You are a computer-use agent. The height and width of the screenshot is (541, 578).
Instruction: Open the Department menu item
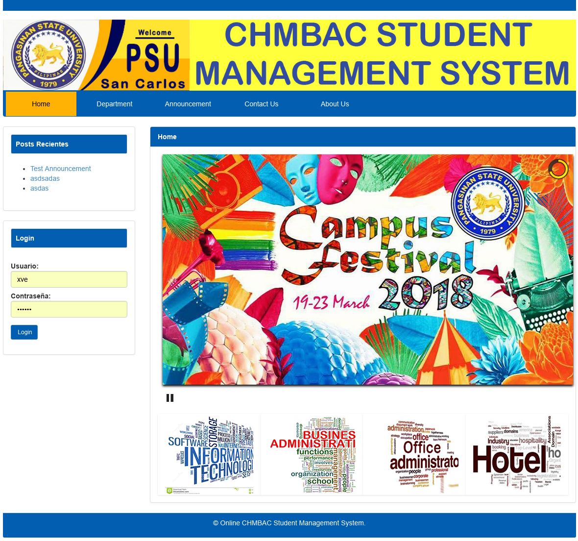pyautogui.click(x=114, y=104)
